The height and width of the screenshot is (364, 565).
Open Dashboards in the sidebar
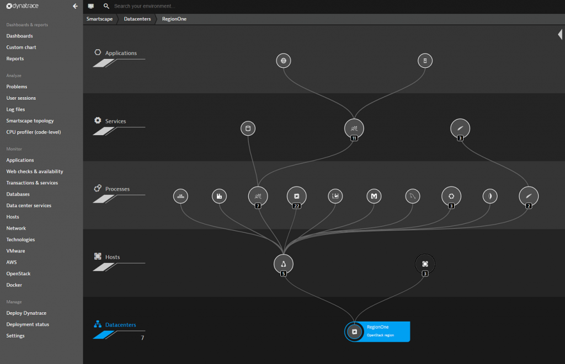tap(19, 36)
